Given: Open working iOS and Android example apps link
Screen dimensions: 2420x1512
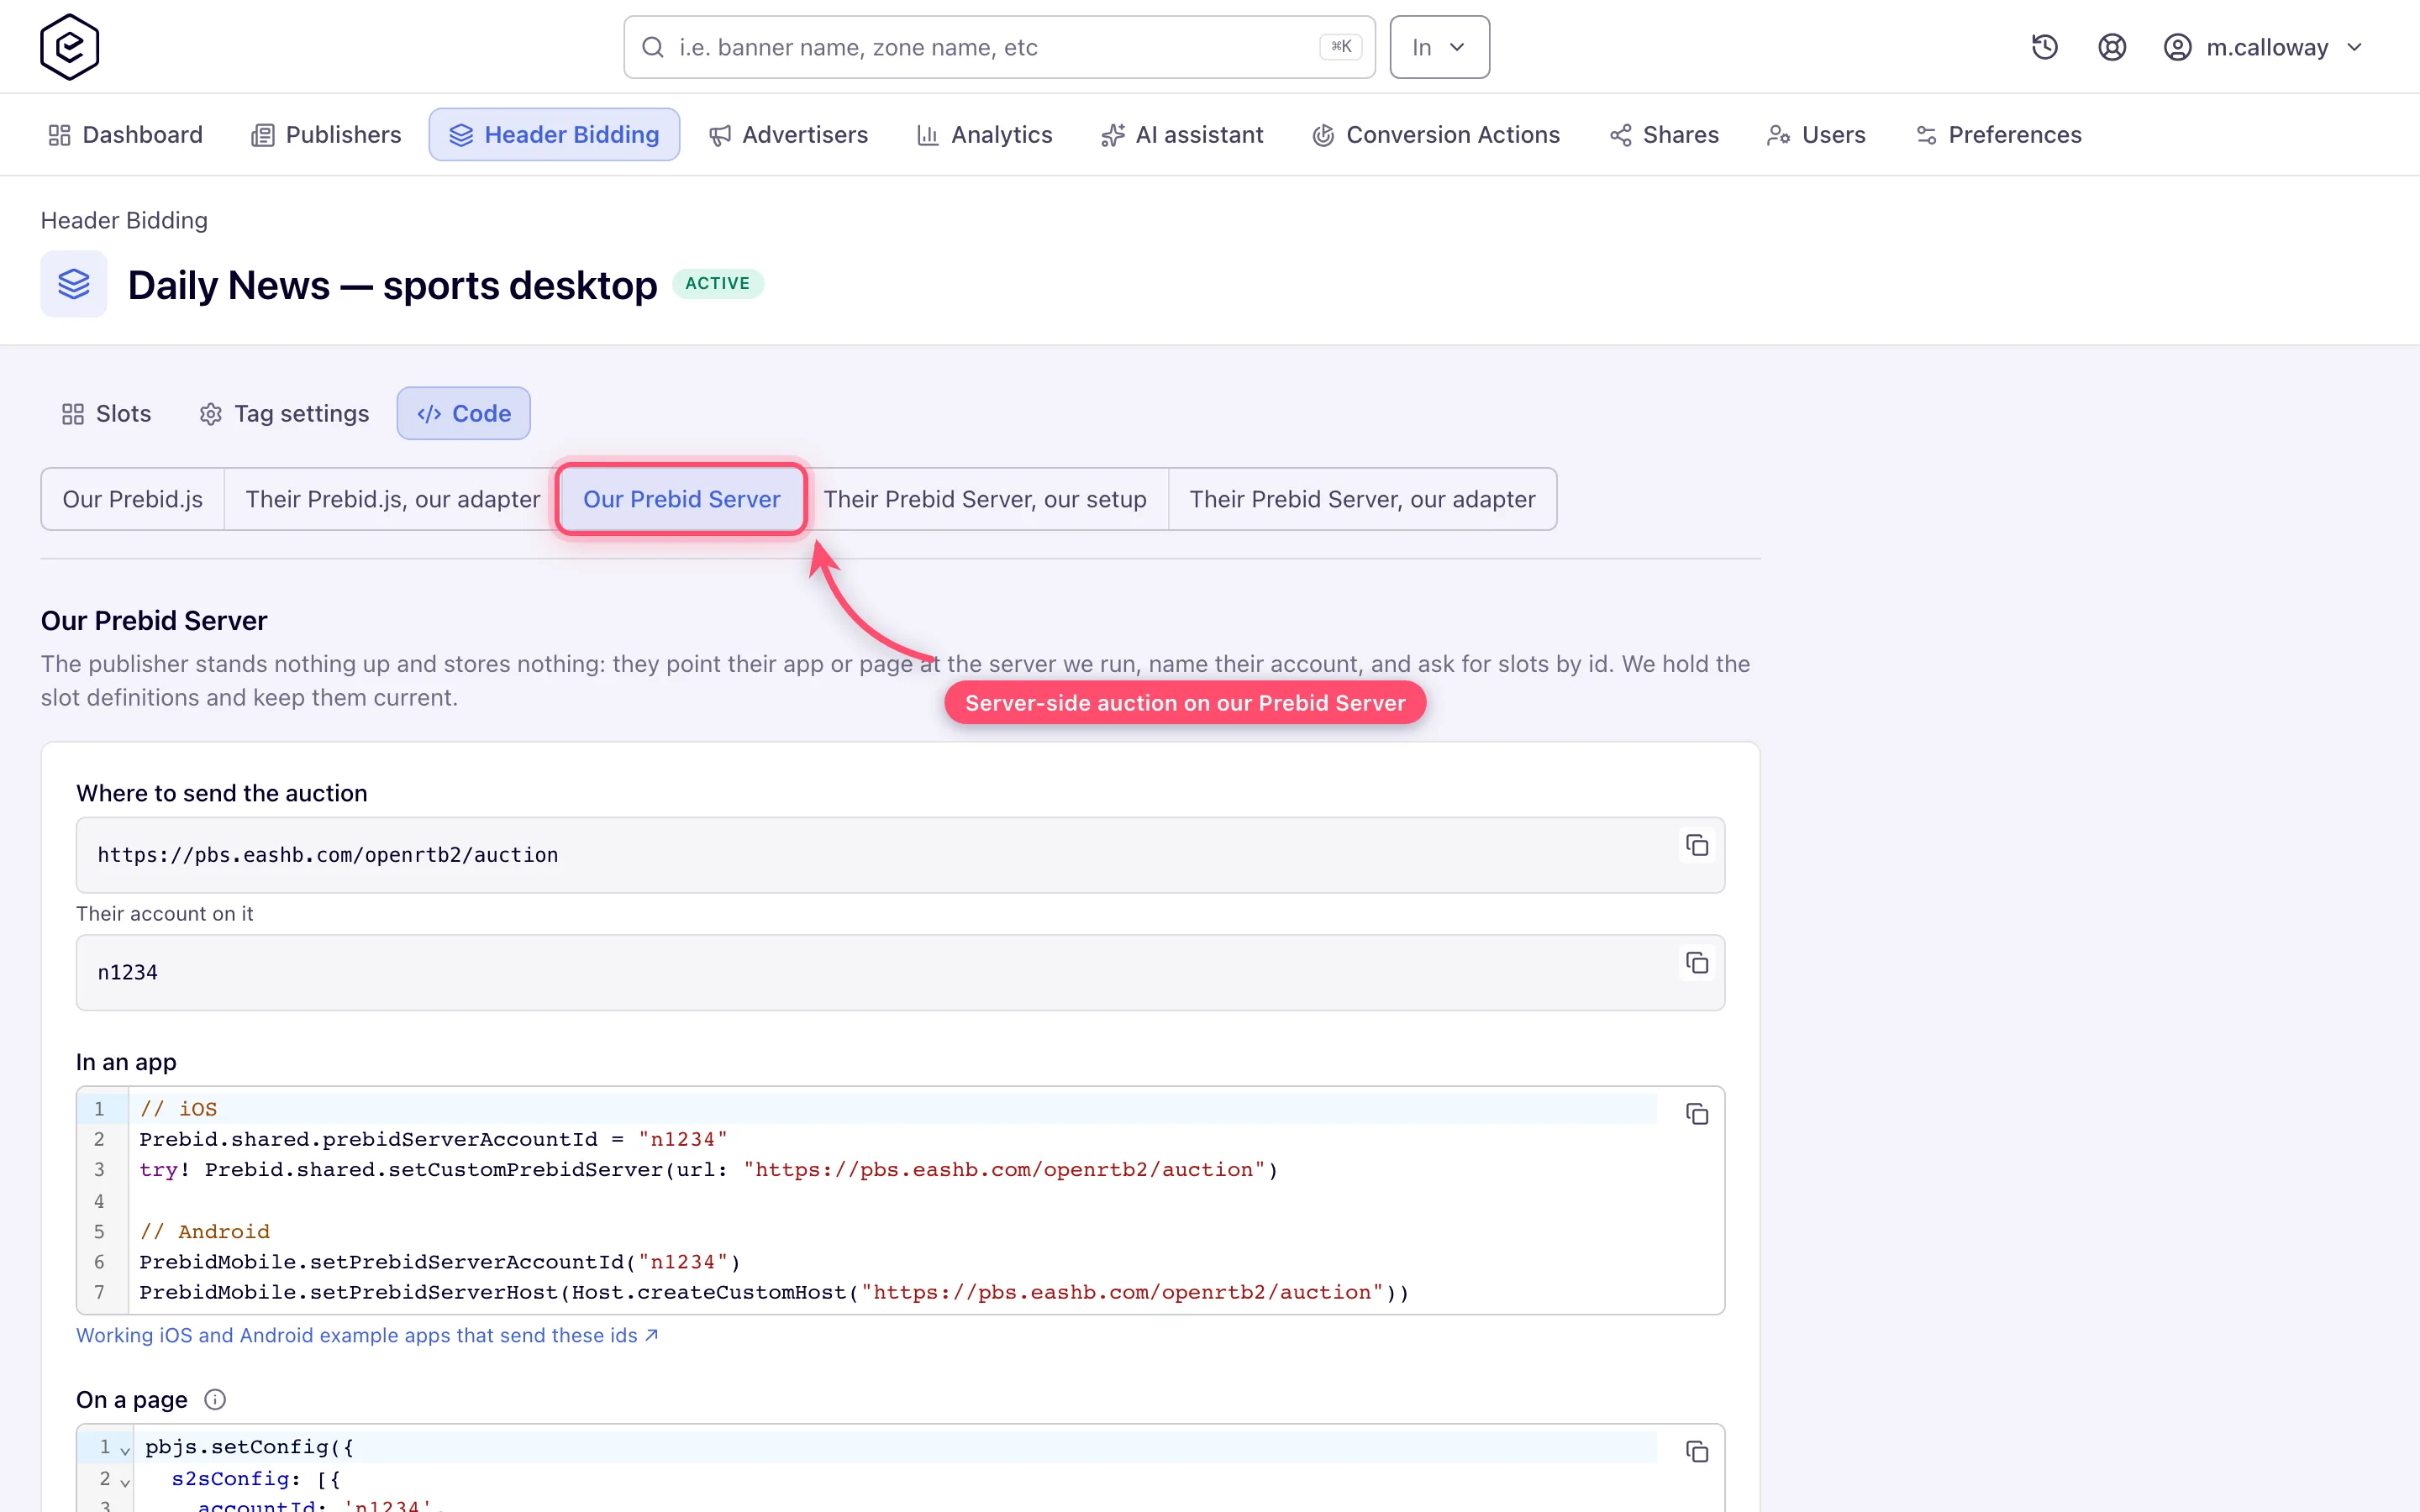Looking at the screenshot, I should coord(367,1335).
